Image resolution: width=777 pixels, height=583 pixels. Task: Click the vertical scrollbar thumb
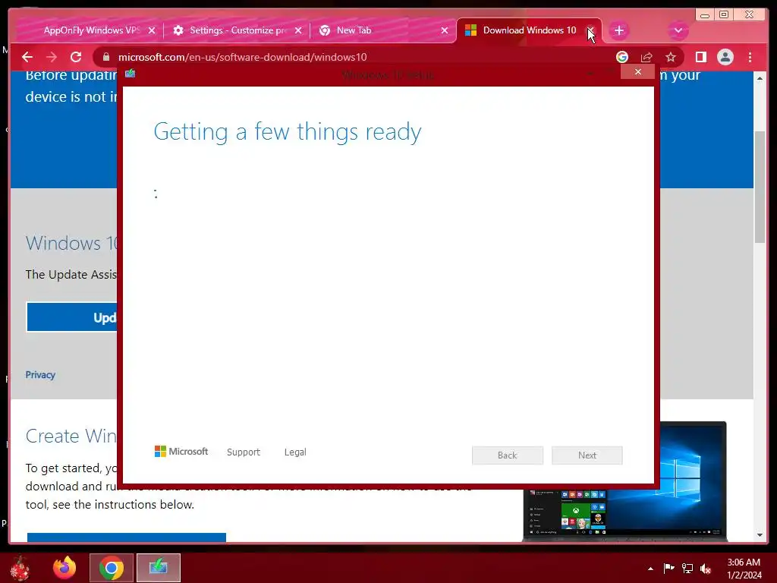(760, 187)
